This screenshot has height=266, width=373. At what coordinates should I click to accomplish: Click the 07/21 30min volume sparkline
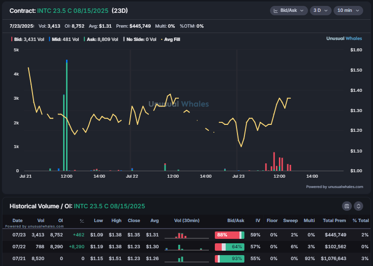[x=186, y=259]
